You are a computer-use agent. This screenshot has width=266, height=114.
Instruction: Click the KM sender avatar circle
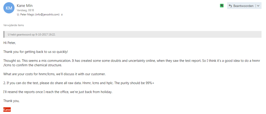tap(9, 8)
